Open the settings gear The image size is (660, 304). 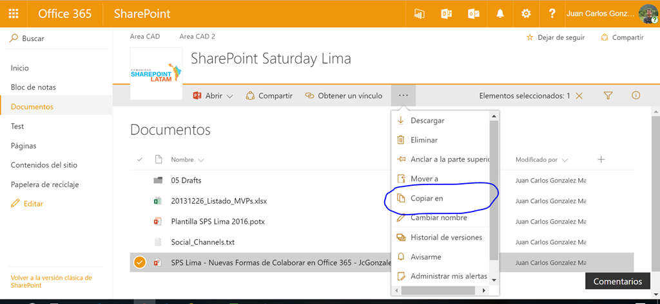tap(526, 14)
